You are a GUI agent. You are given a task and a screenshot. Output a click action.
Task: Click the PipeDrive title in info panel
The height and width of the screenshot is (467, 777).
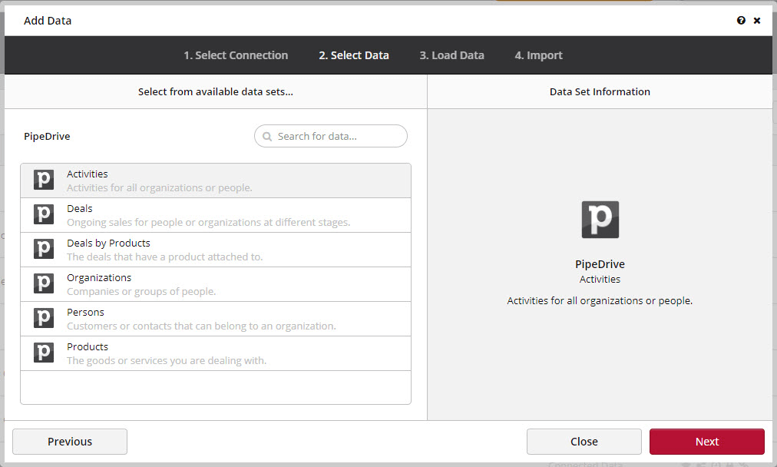[600, 264]
